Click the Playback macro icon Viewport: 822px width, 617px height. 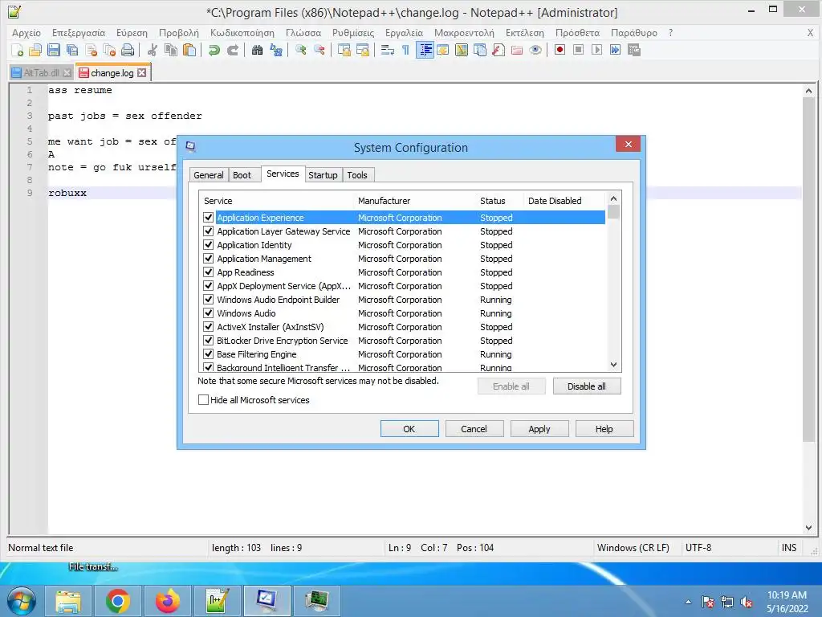(x=596, y=50)
